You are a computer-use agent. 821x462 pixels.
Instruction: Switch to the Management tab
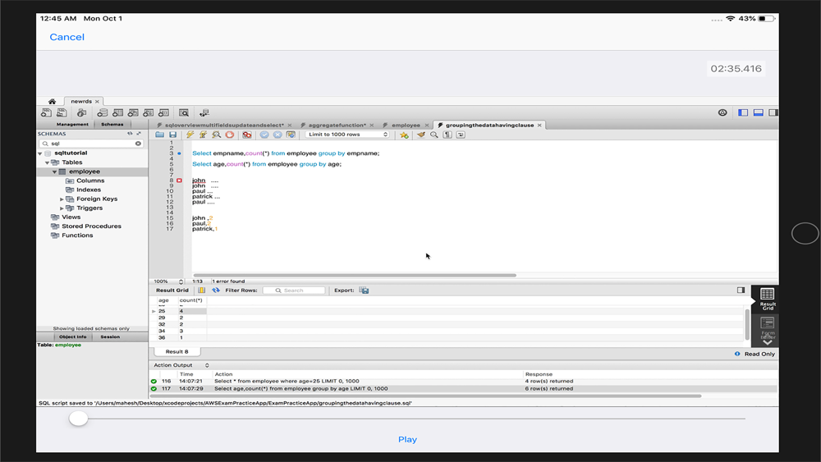click(72, 125)
